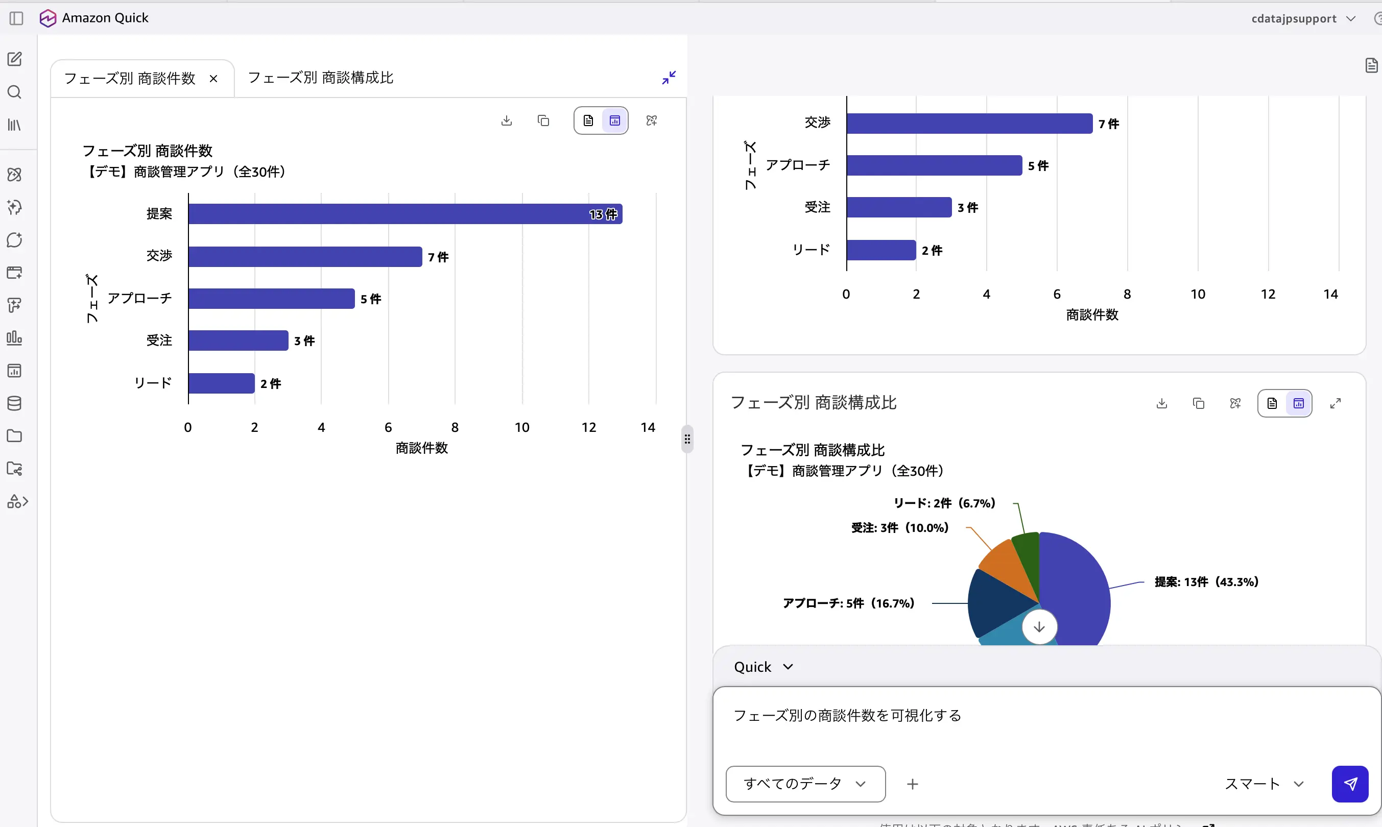
Task: Select the フェーズ別 商談件数 tab
Action: pos(129,79)
